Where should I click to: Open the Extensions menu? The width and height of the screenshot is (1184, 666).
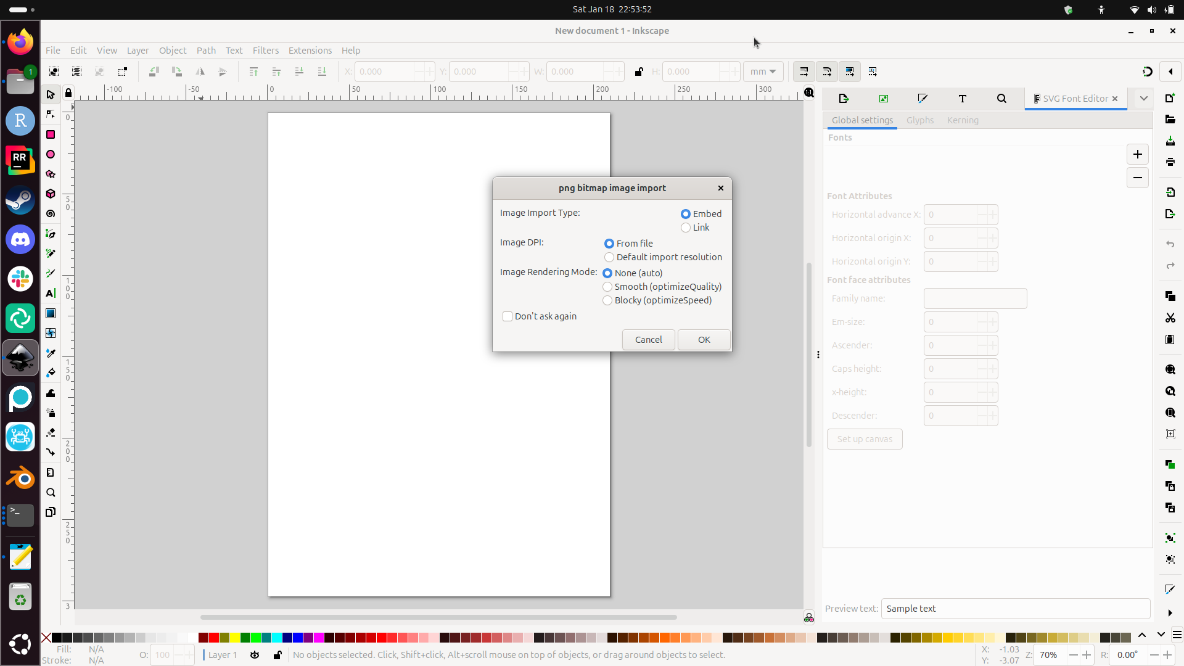pos(310,51)
